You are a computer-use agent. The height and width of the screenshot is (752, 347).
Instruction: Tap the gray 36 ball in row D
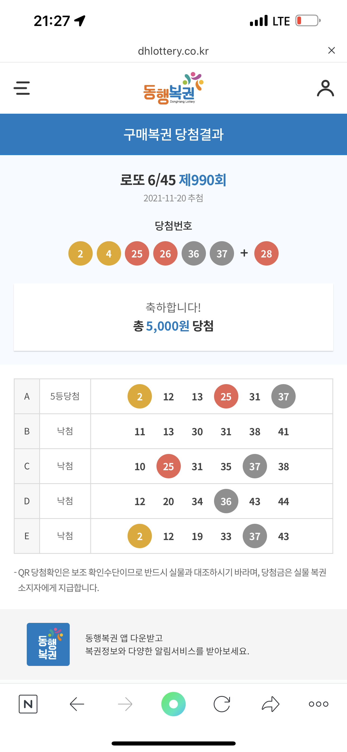(x=226, y=501)
